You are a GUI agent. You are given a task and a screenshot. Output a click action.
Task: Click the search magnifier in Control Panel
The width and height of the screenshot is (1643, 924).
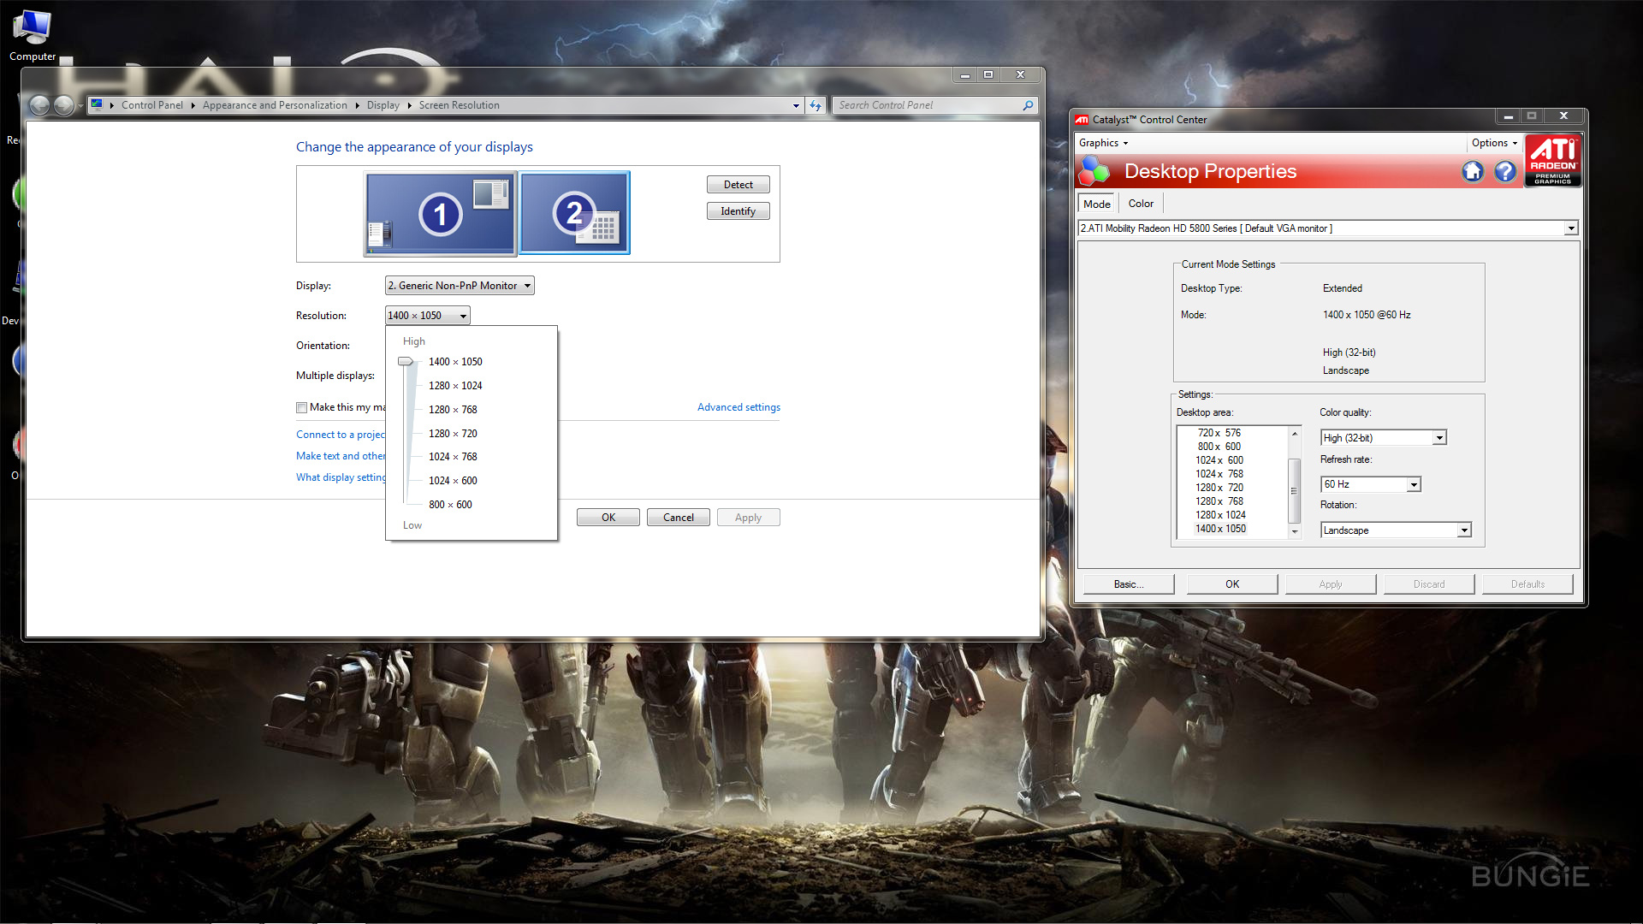point(1028,105)
